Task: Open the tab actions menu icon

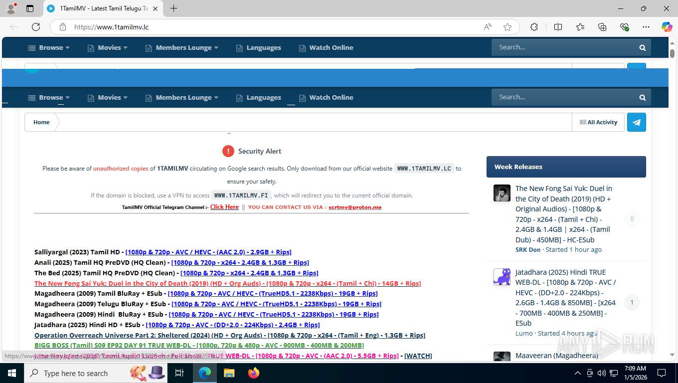Action: point(30,8)
